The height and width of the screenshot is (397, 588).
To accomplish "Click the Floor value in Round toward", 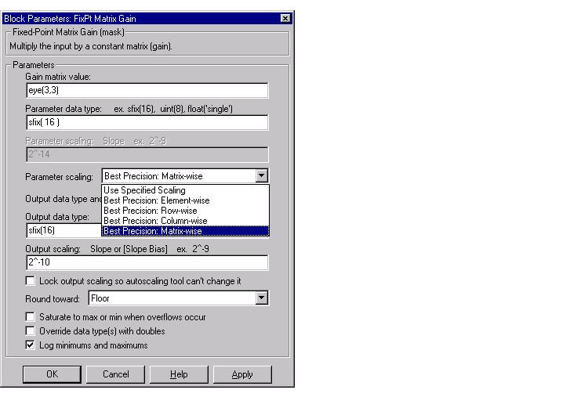I will [100, 298].
